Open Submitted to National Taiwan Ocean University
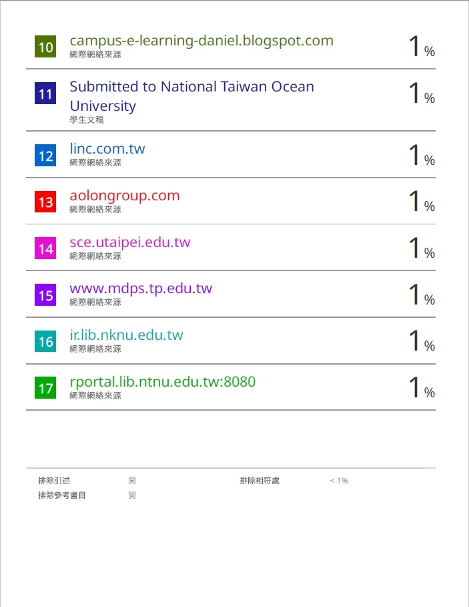Viewport: 469px width, 607px height. point(191,96)
